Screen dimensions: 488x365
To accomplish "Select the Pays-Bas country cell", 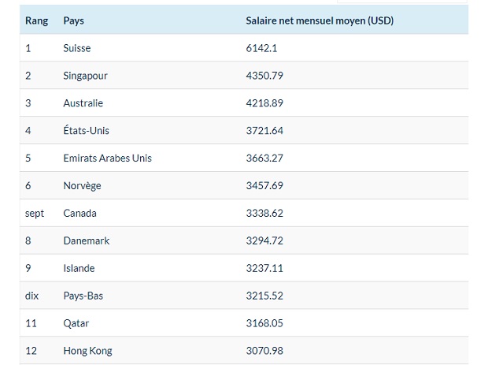I will coord(83,296).
